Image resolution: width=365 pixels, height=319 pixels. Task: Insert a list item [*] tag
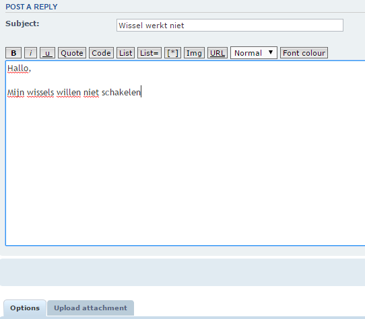[x=172, y=53]
